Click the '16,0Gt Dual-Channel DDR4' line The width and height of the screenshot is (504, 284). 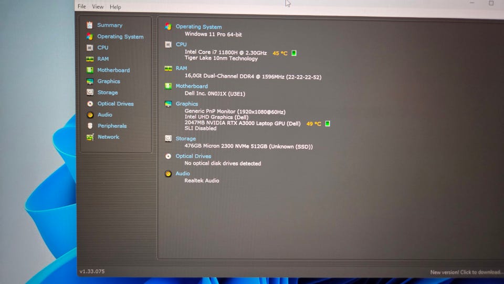(x=253, y=77)
